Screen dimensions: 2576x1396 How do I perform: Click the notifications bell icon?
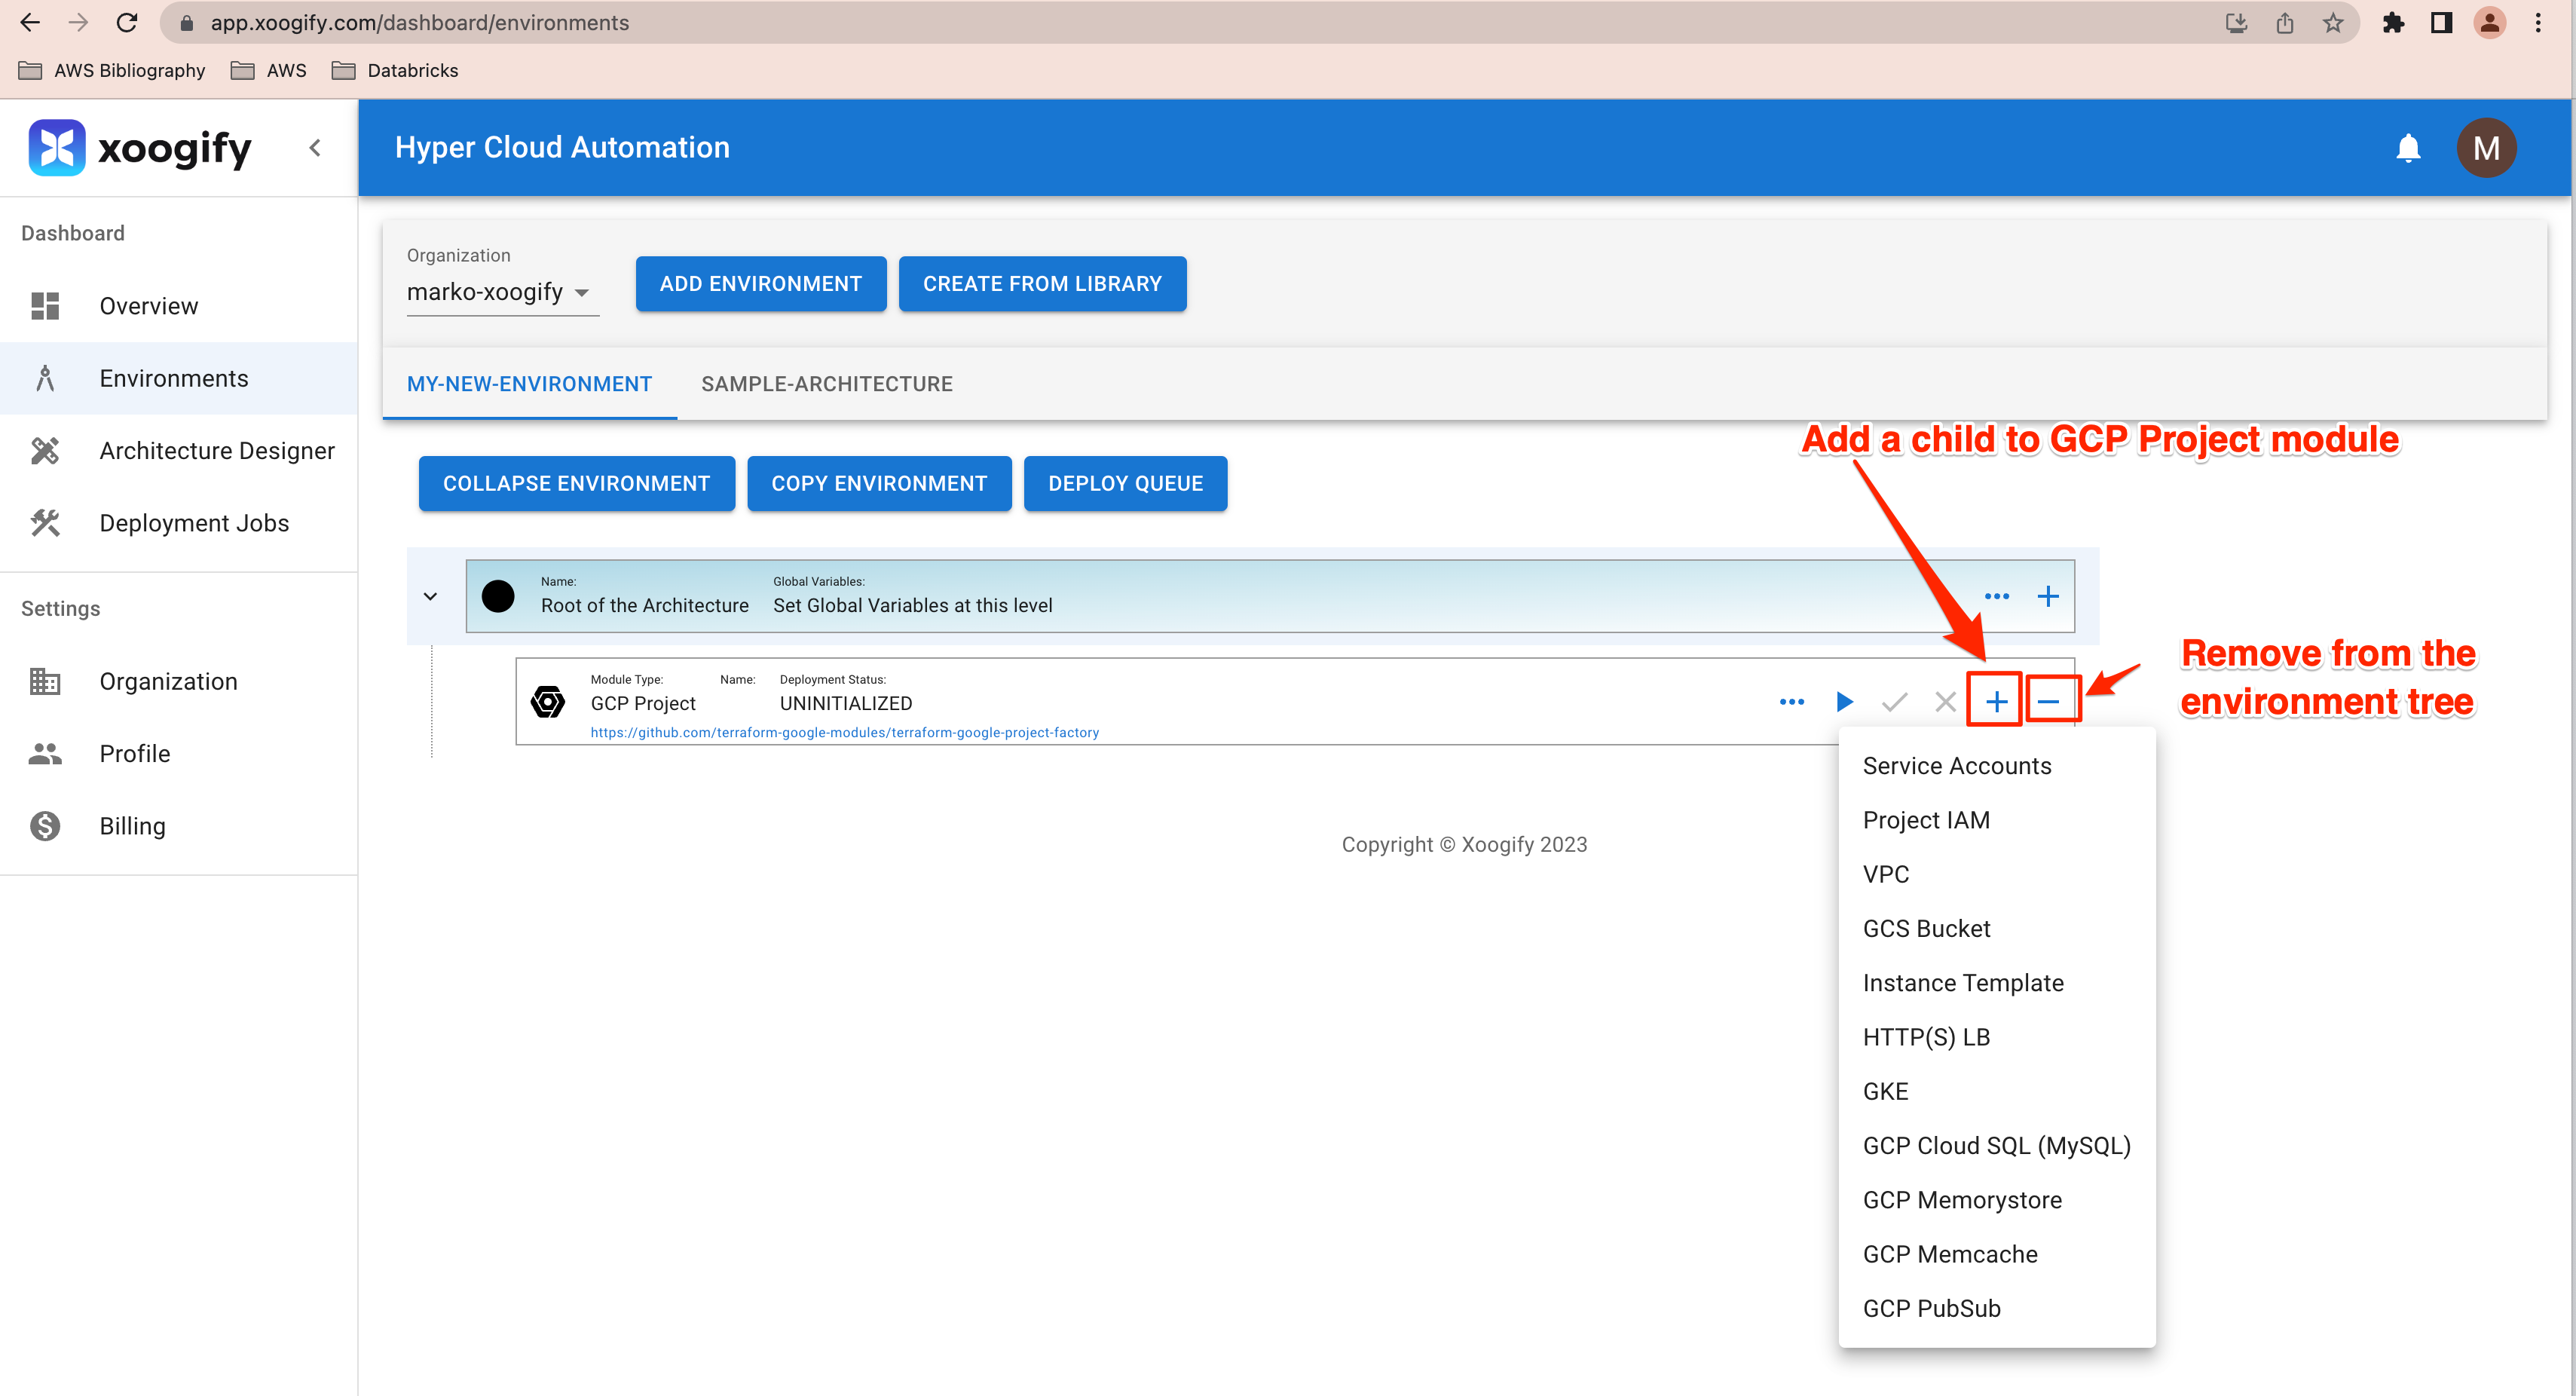click(2407, 148)
